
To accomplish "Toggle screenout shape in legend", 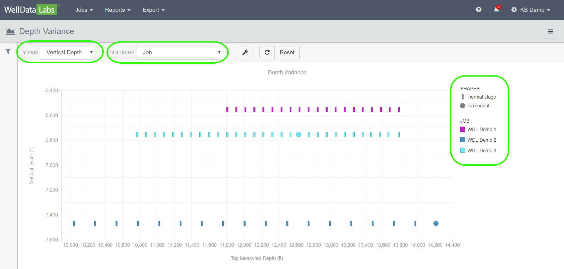I will click(x=478, y=106).
